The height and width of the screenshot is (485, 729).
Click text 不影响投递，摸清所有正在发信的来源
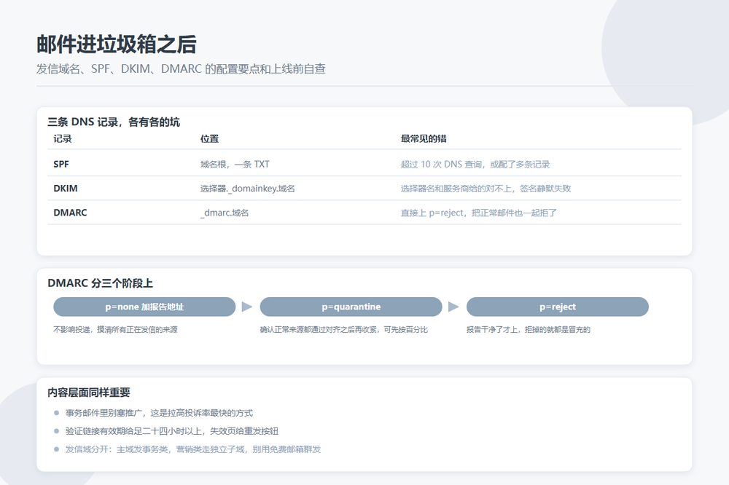click(115, 329)
